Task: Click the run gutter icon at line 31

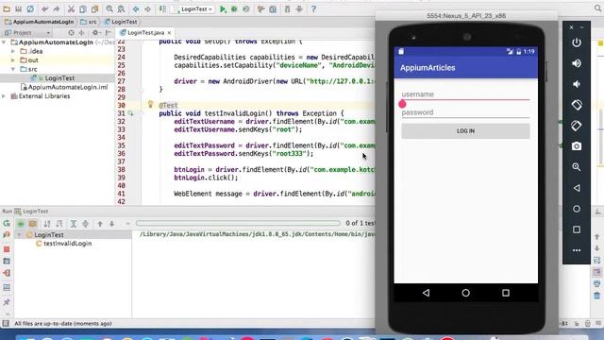Action: tap(131, 113)
